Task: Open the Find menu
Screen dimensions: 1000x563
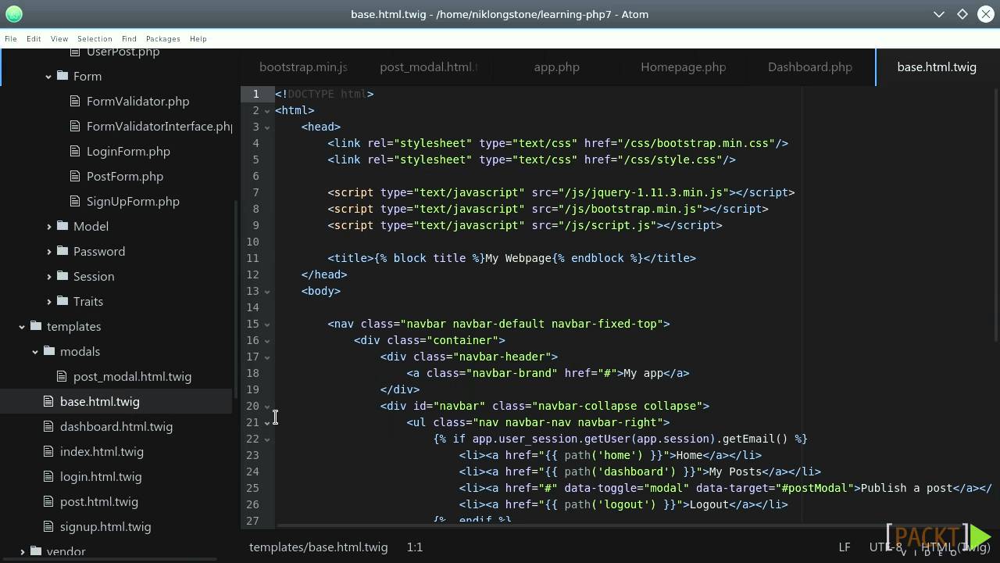Action: pyautogui.click(x=129, y=38)
